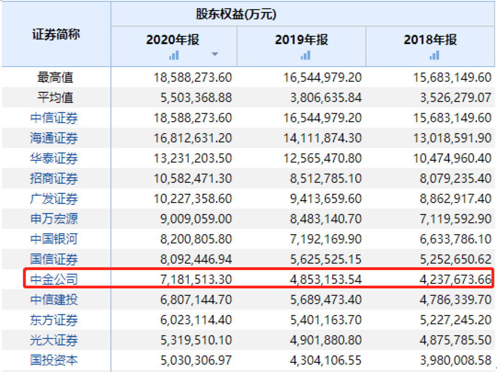This screenshot has width=497, height=372.
Task: Select cell 7,192,169.90 for 中国银河
Action: pos(326,239)
